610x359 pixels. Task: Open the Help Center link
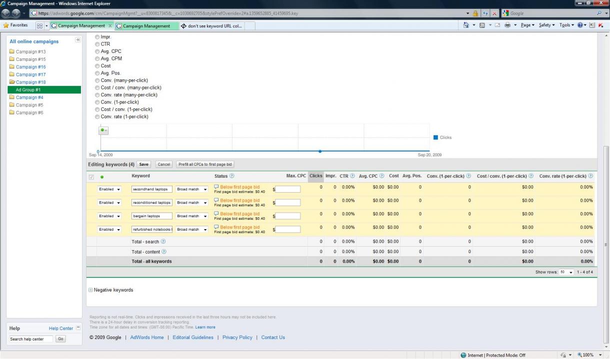pos(61,329)
